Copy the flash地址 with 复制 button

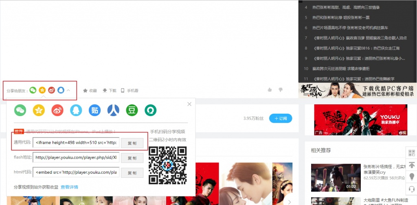[132, 158]
